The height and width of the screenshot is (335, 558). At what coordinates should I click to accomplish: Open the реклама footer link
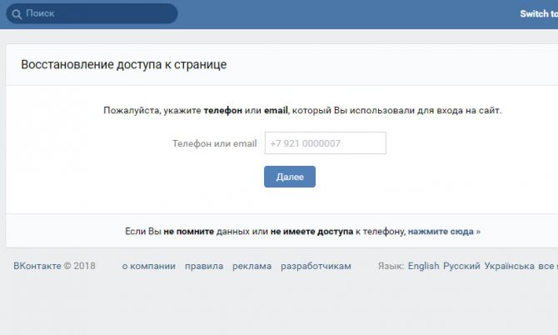pos(252,267)
